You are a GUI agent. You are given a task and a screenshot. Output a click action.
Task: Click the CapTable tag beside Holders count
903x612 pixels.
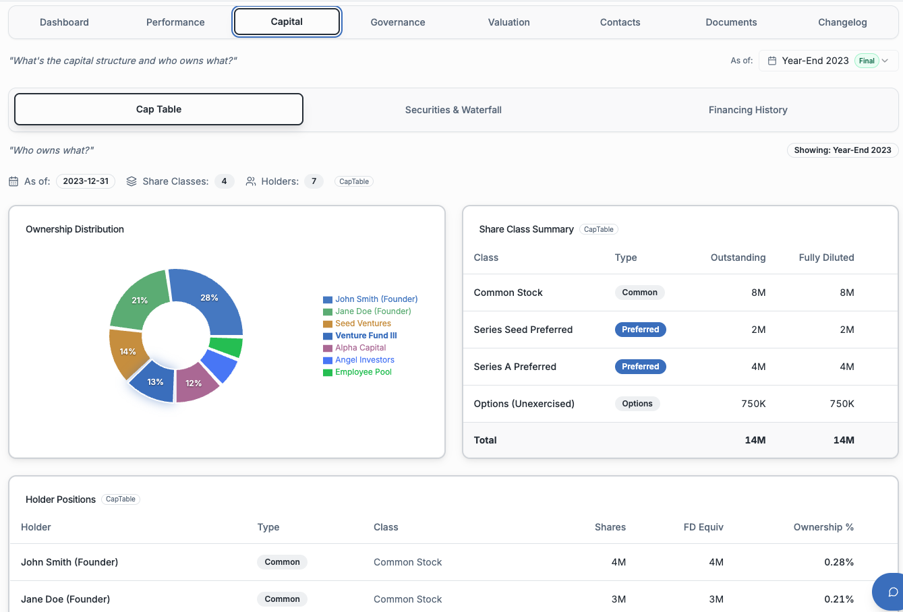point(354,181)
